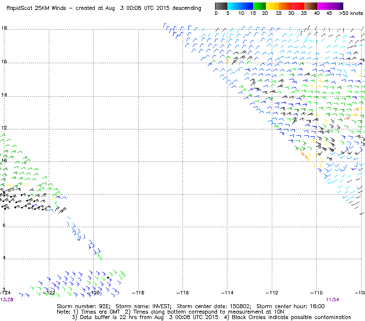Image resolution: width=365 pixels, height=321 pixels.
Task: Click the magenta 40-45 knots legend swatch
Action: (x=324, y=6)
